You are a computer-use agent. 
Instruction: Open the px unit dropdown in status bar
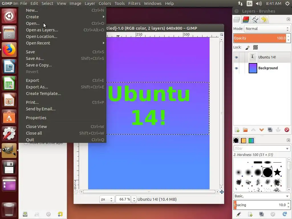[107, 199]
